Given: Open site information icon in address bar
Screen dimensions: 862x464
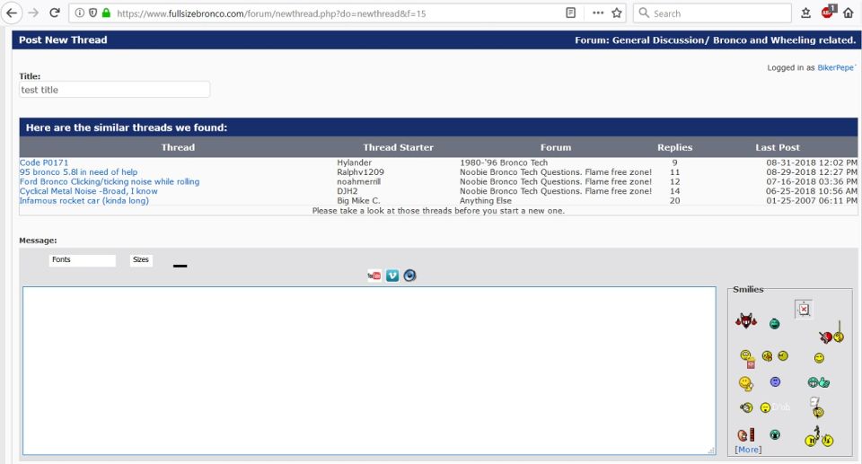Looking at the screenshot, I should [x=80, y=13].
